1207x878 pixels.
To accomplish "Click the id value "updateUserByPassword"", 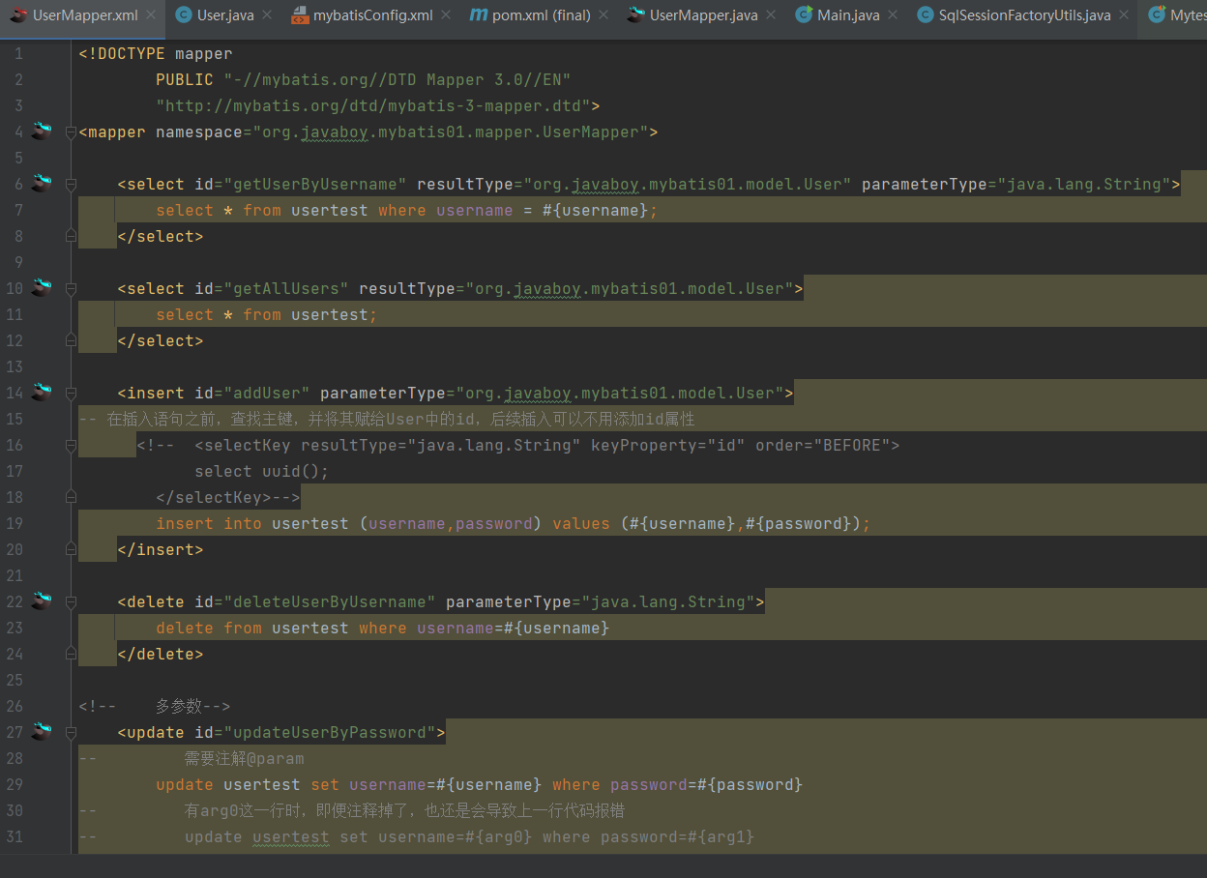I will click(x=330, y=732).
